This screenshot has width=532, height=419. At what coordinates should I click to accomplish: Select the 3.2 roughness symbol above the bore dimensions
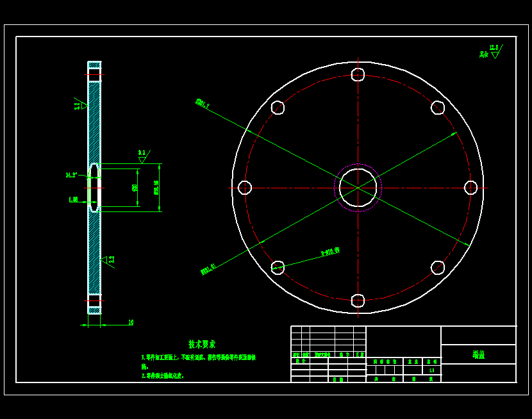pyautogui.click(x=144, y=156)
